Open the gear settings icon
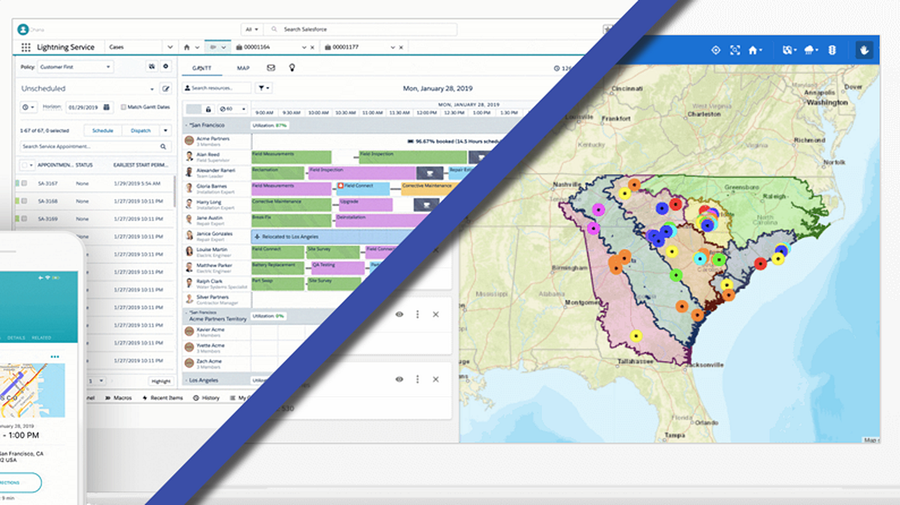900x505 pixels. (166, 67)
